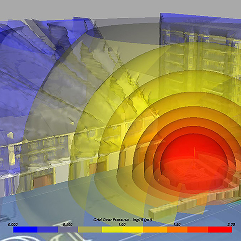Select the olive-khaki legend swatch
The image size is (241, 241).
[x=90, y=229]
